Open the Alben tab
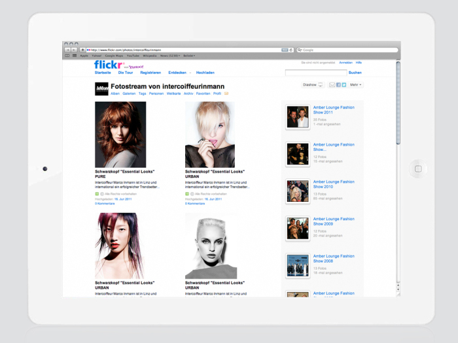Viewport: 458px width, 343px height. pyautogui.click(x=115, y=93)
